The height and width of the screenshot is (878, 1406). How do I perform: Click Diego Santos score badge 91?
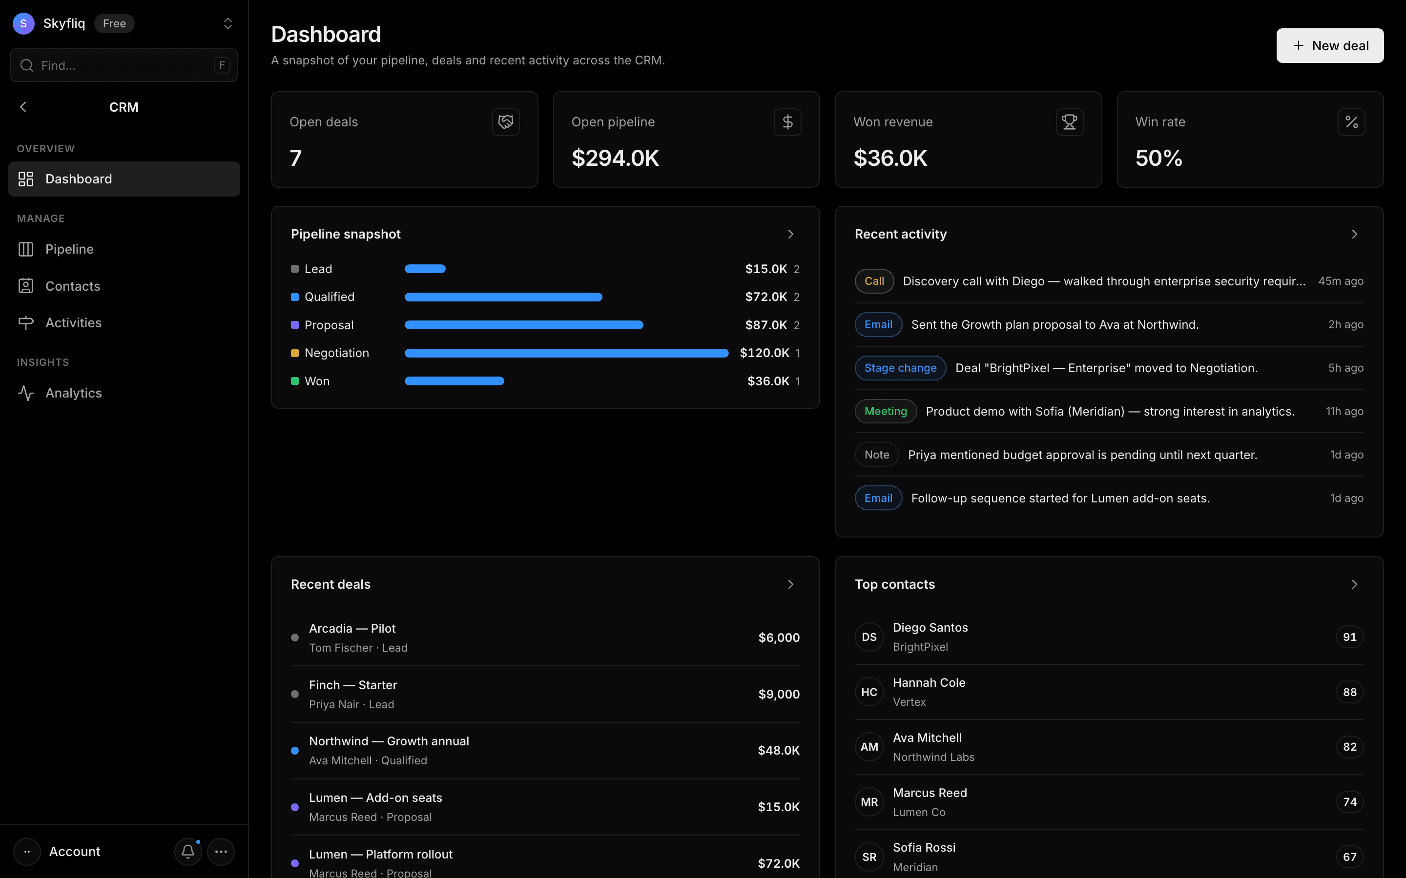click(1350, 637)
